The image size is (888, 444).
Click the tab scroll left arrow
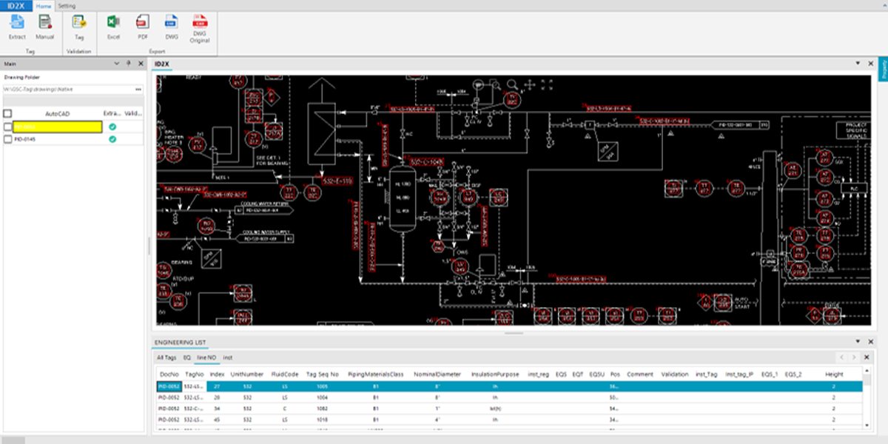click(x=841, y=357)
